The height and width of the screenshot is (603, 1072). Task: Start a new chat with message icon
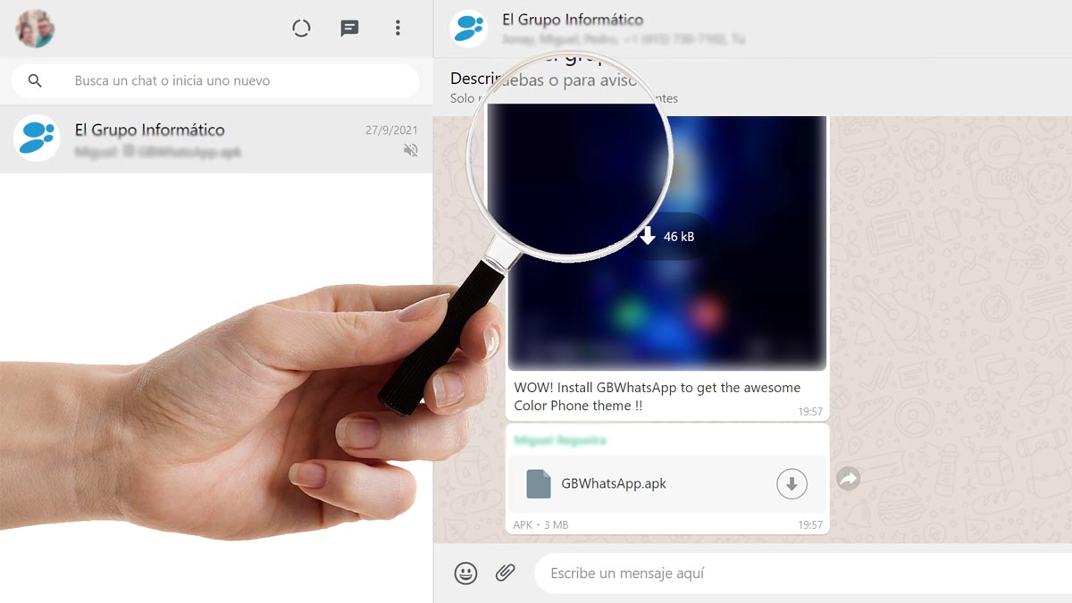(349, 29)
